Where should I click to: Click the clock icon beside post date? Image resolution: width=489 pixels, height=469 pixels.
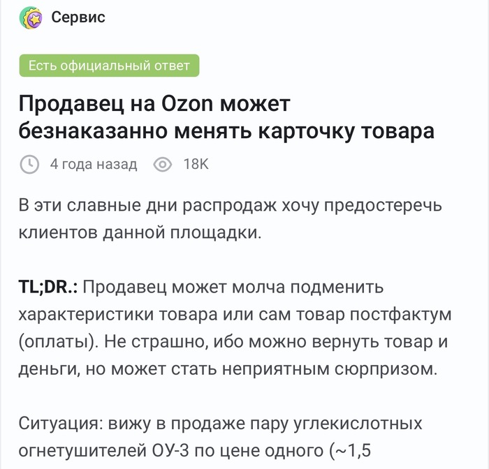click(x=29, y=165)
